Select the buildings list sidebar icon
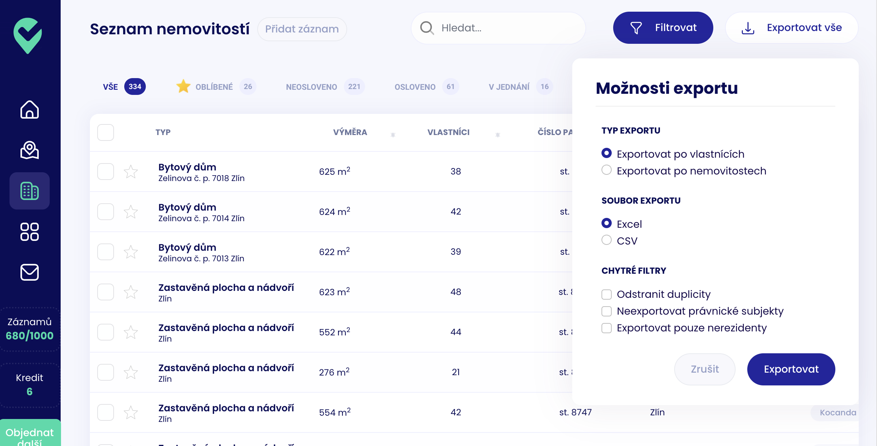 click(x=29, y=191)
